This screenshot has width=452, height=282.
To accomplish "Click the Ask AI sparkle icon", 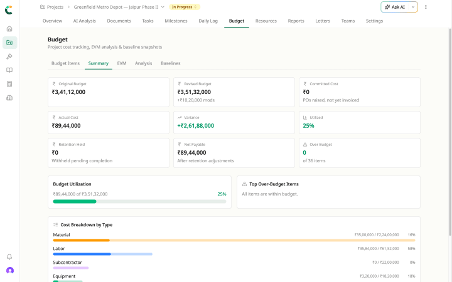I will tap(387, 7).
